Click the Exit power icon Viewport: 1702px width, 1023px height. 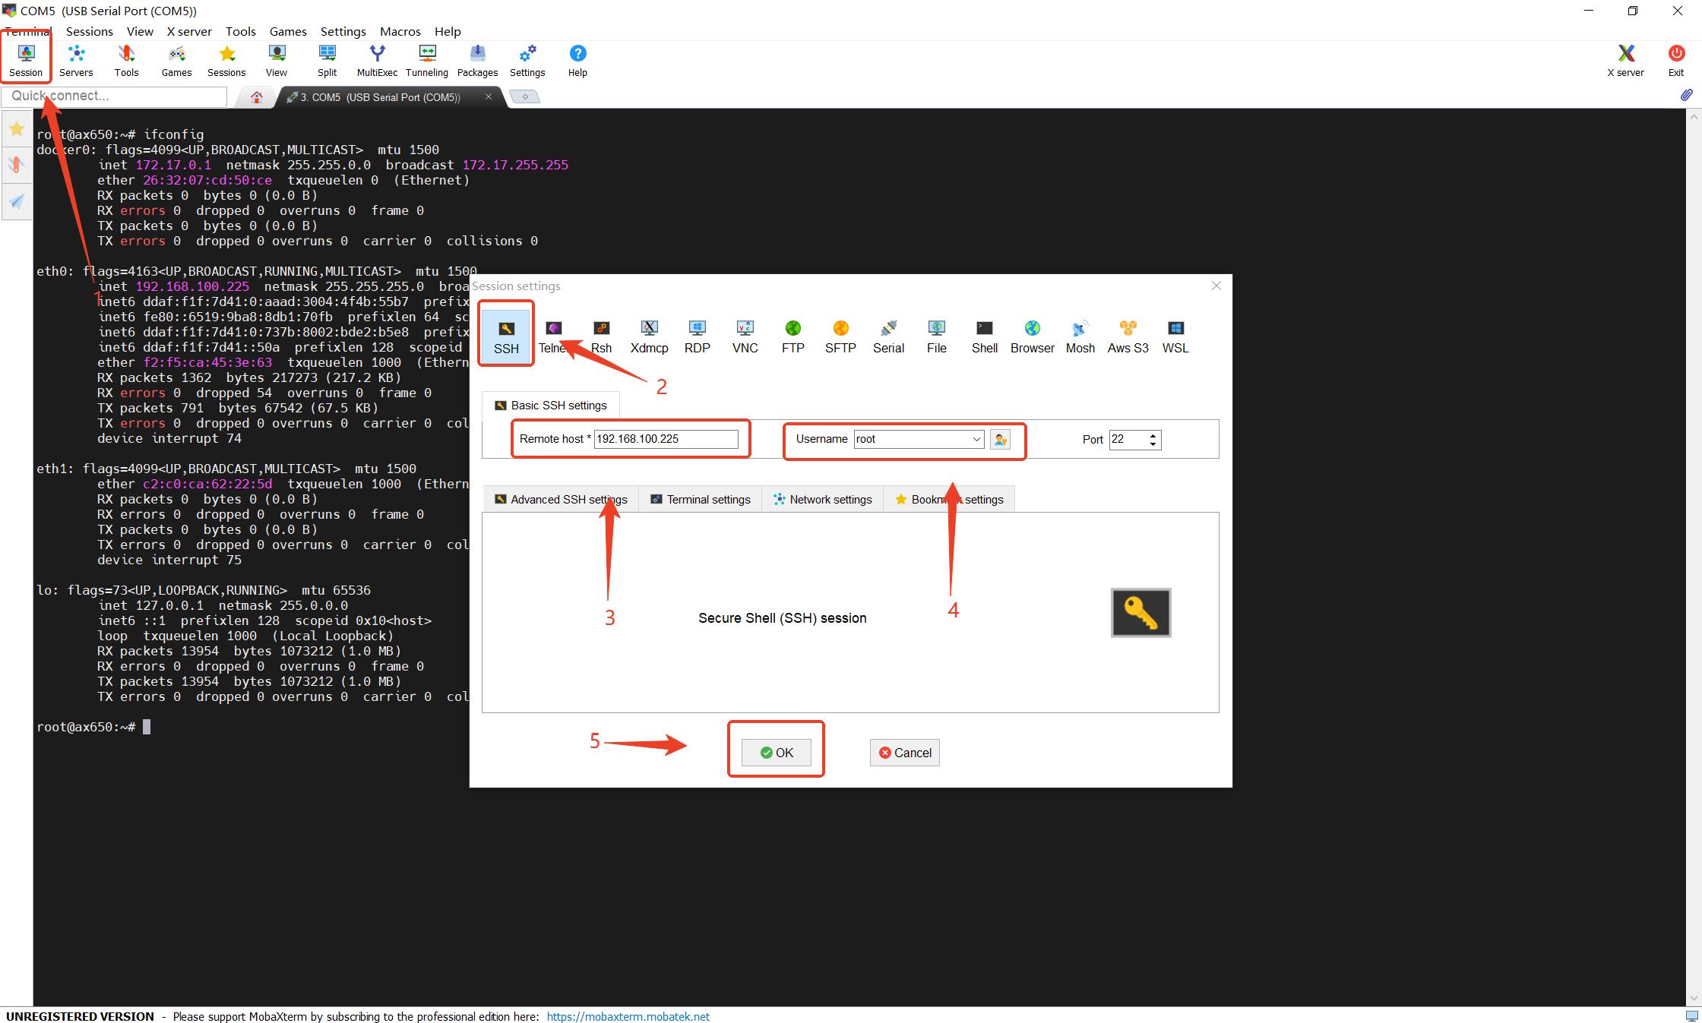coord(1676,61)
